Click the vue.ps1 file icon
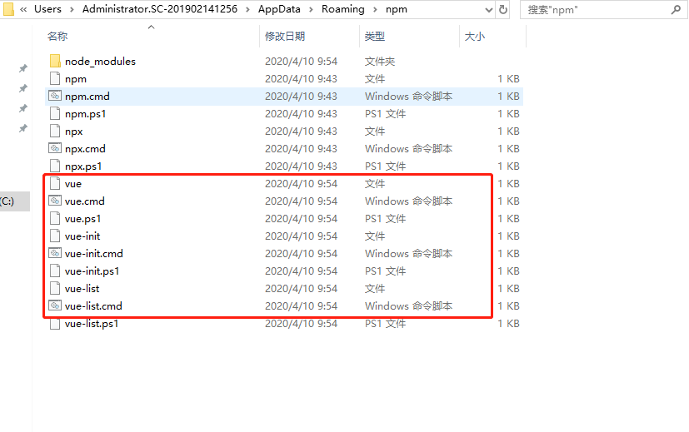 point(55,218)
